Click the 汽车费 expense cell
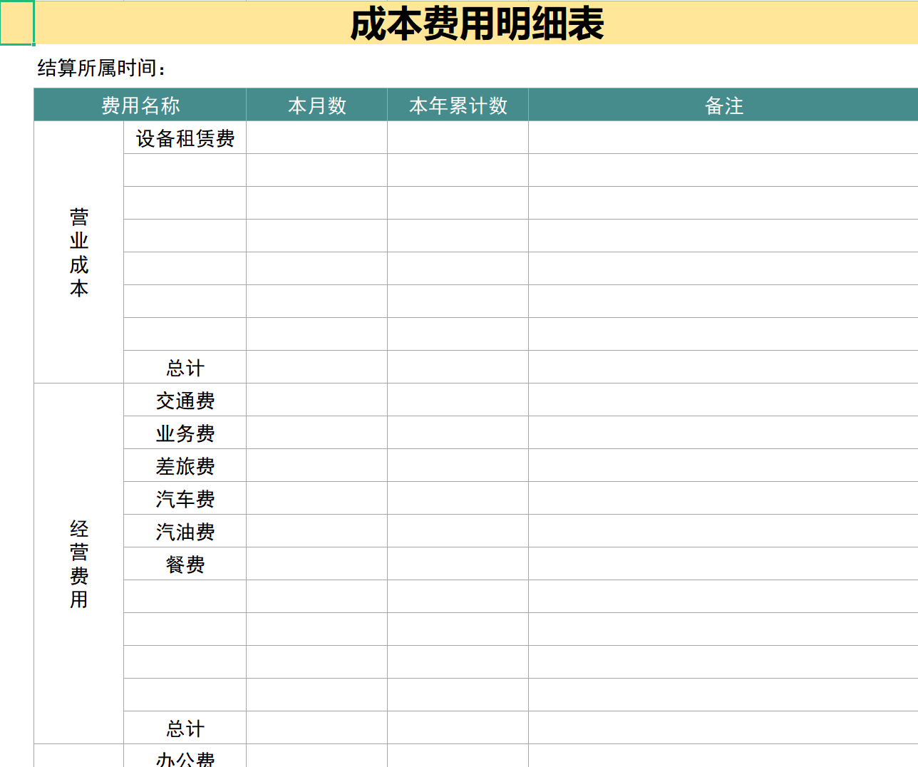 (184, 498)
